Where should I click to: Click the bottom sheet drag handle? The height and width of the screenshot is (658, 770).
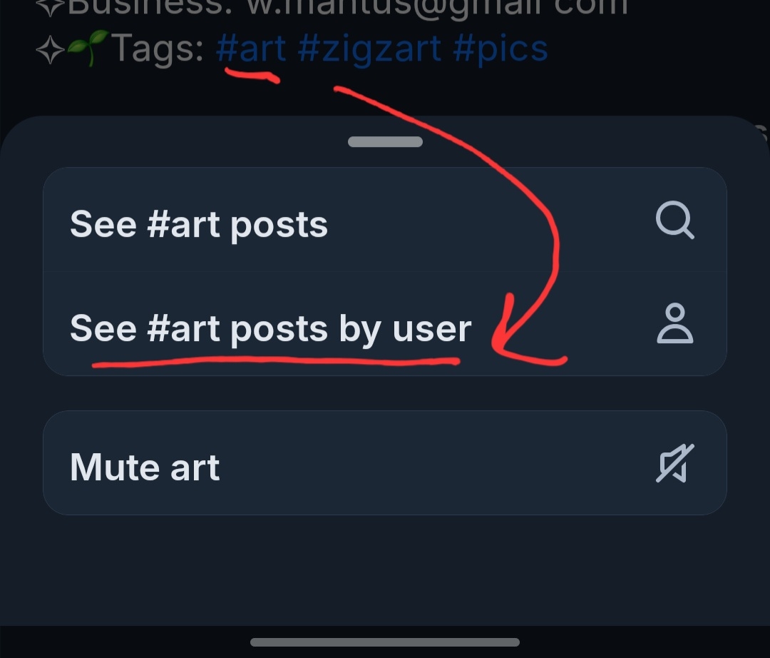tap(385, 142)
